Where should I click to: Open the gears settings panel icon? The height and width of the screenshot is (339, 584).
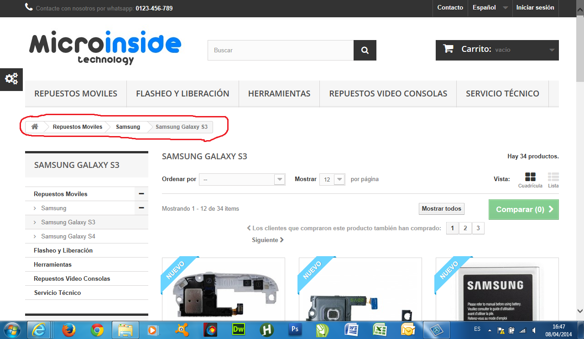[11, 79]
